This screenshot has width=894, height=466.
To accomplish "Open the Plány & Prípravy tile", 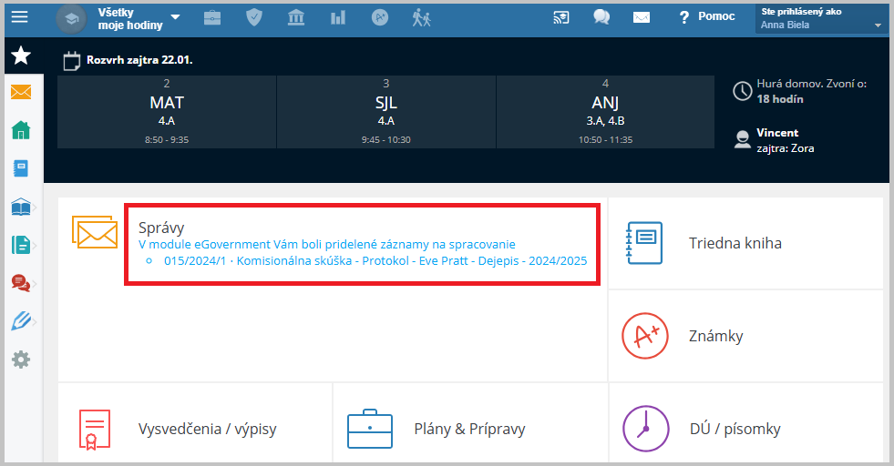I will (470, 424).
